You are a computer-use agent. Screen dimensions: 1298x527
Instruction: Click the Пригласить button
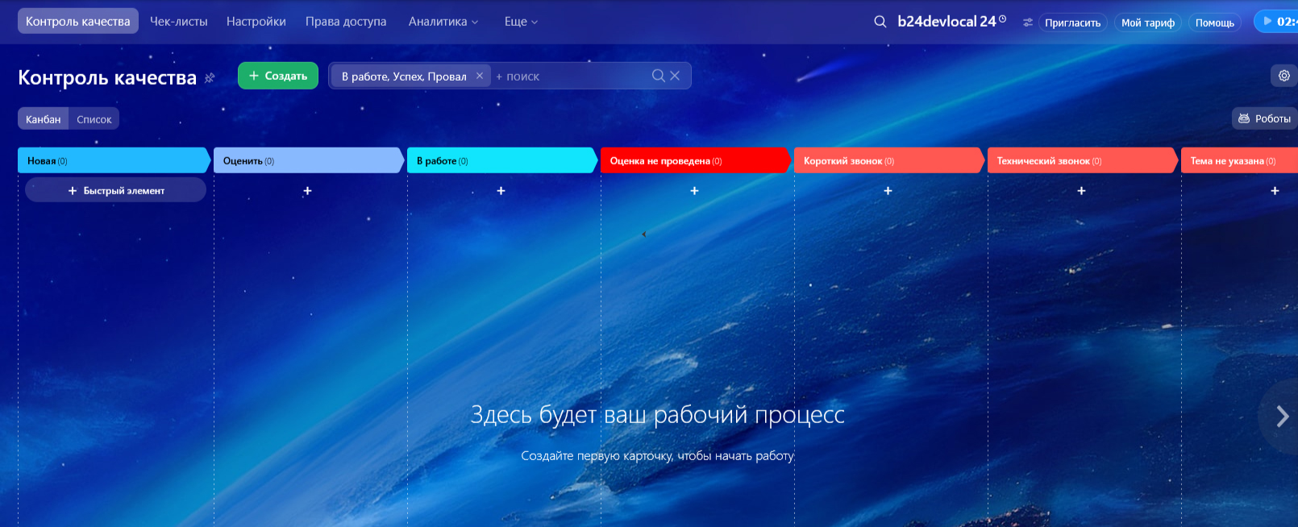[1072, 23]
